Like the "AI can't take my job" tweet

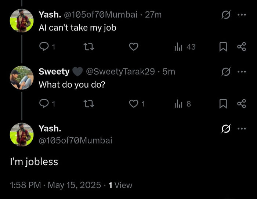click(x=134, y=47)
